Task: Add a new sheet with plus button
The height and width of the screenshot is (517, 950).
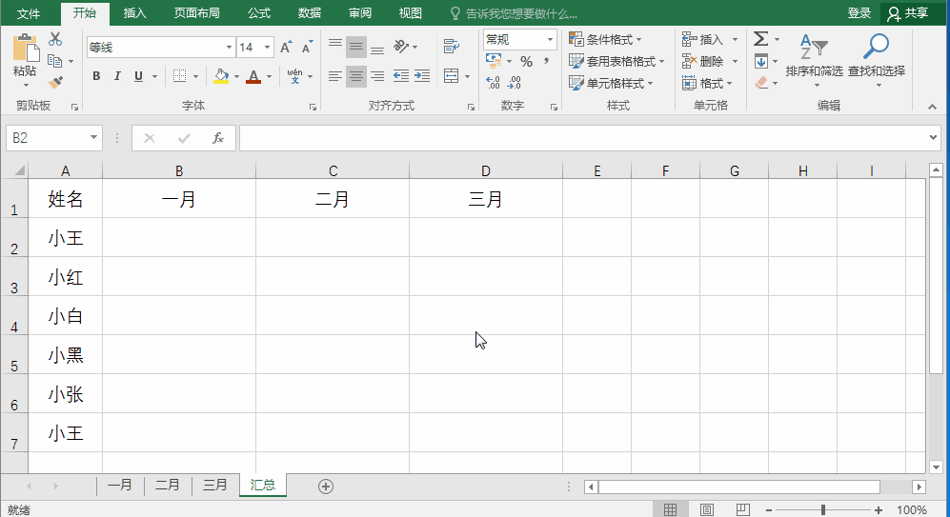Action: [325, 487]
